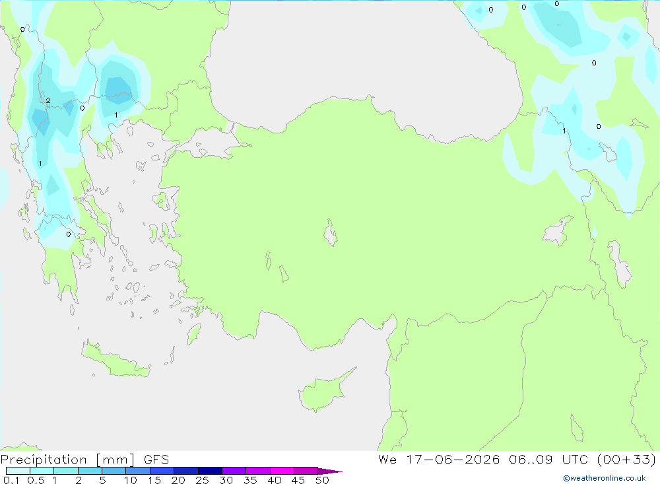Select the 45–50 mm legend color swatch
Viewport: 660px width, 484px height.
click(306, 471)
